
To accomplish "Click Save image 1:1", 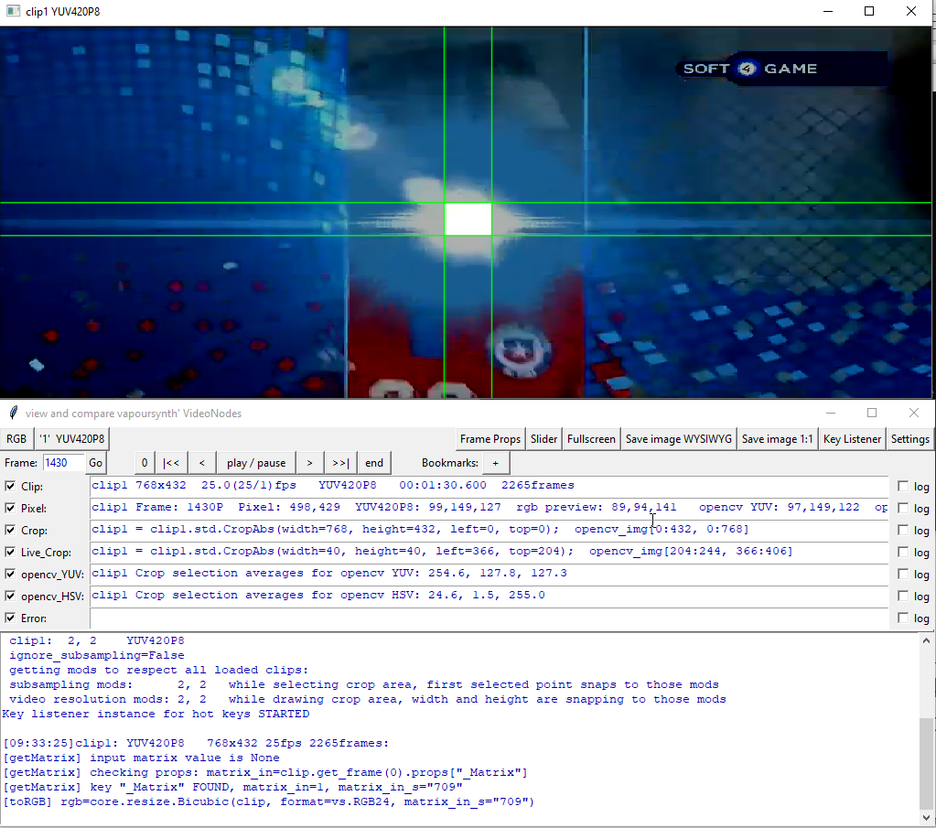I will [x=777, y=439].
